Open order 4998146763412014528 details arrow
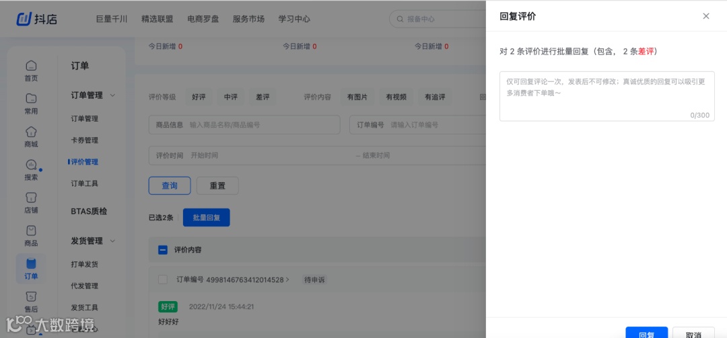727x338 pixels. coord(287,280)
